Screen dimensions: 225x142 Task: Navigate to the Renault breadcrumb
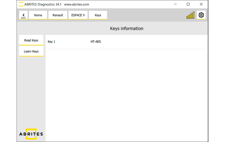coord(58,15)
